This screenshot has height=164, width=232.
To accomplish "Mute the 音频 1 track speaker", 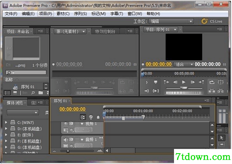I will [x=66, y=139].
